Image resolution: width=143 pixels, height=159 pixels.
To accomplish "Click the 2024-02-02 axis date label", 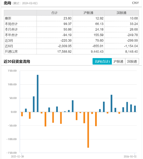I will point(130,157).
